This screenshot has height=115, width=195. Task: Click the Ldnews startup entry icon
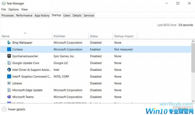click(9, 83)
